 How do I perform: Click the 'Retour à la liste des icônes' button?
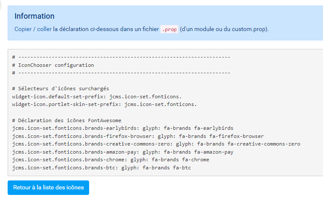coord(48,188)
